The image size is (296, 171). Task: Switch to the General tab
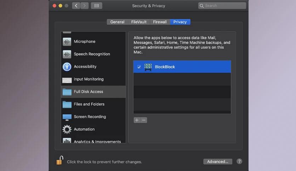pyautogui.click(x=117, y=22)
